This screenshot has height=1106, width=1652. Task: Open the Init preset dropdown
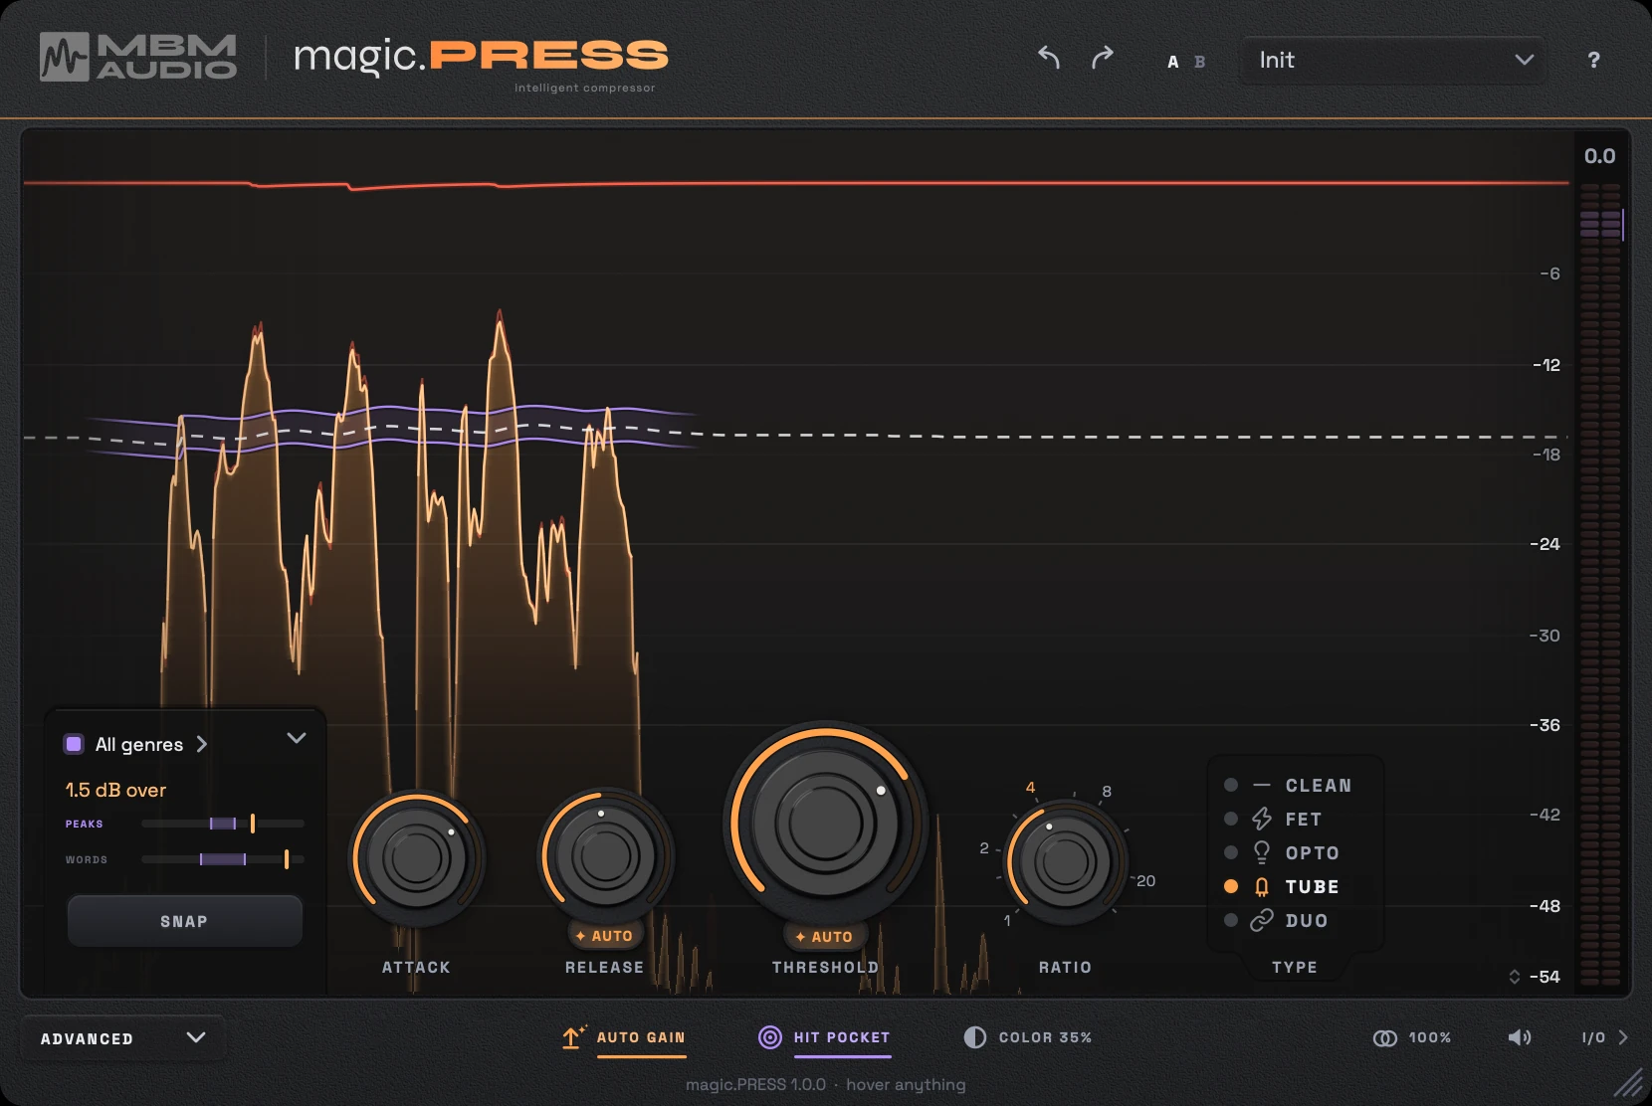click(x=1393, y=60)
